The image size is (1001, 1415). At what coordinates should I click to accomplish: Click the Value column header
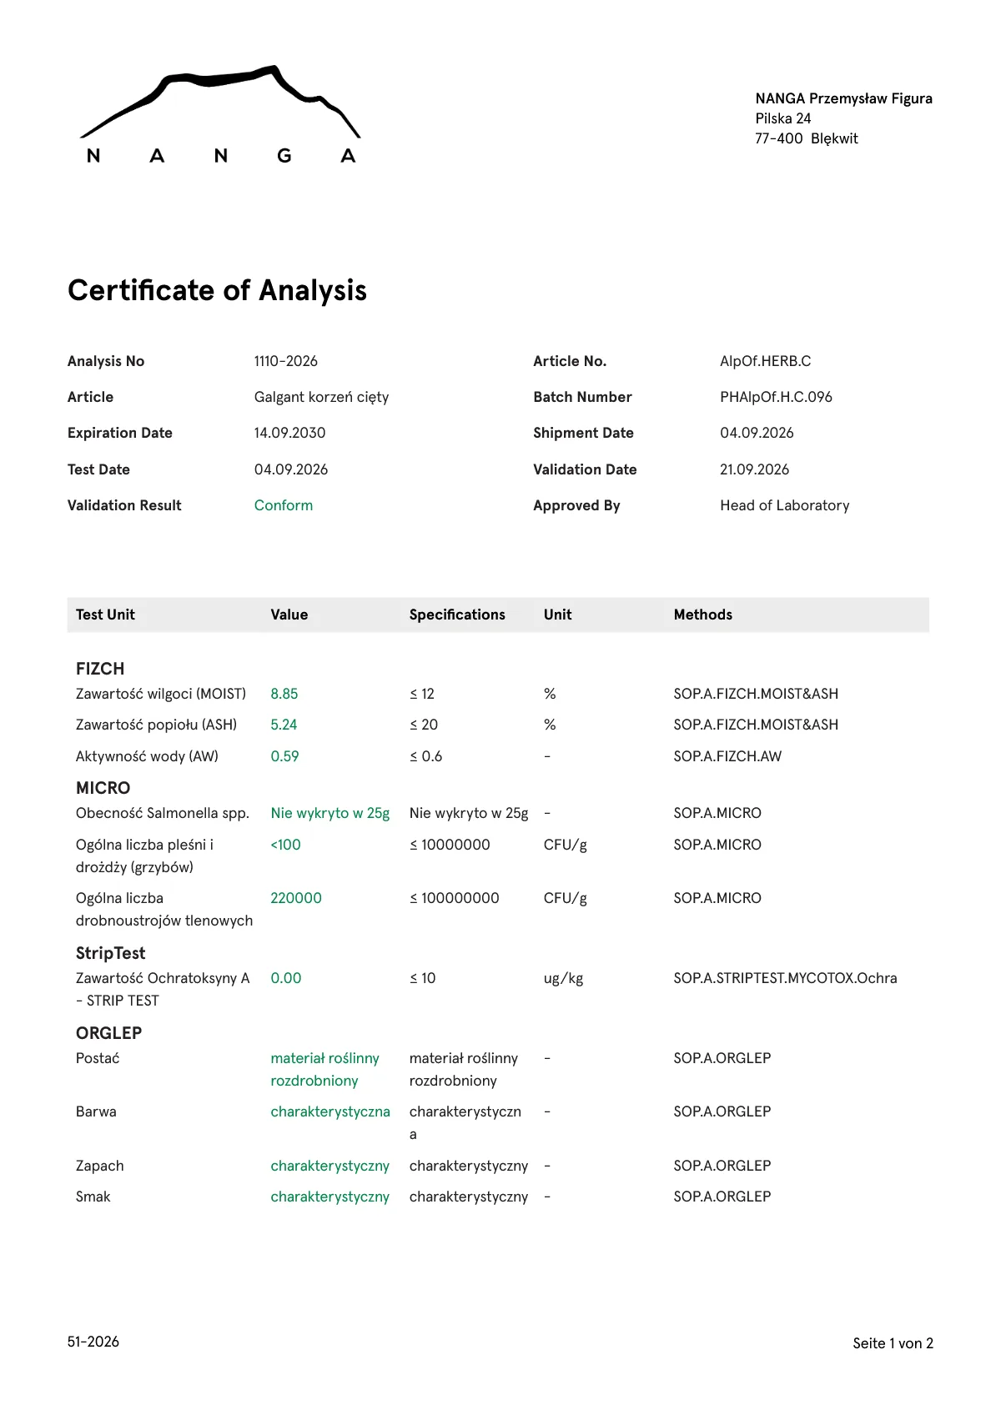pos(289,615)
